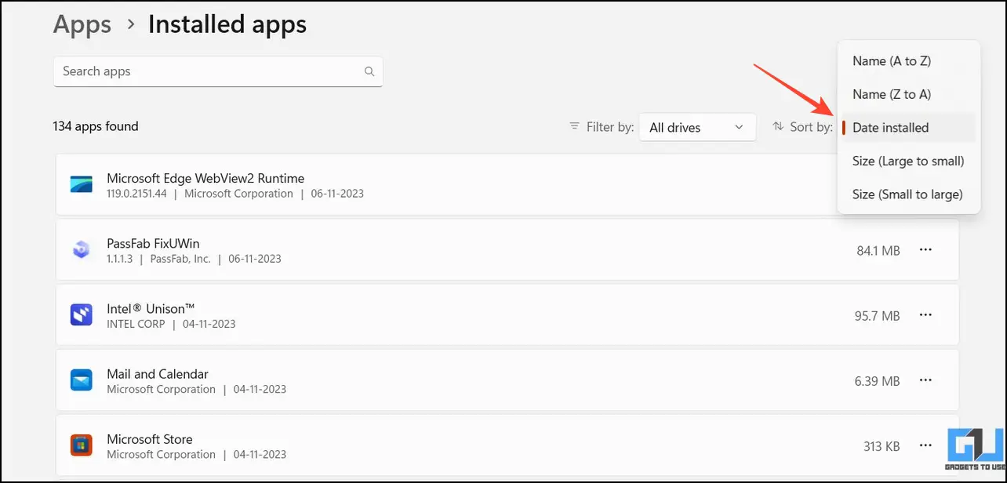Click version 119.0.2151.44 text
The height and width of the screenshot is (483, 1007).
point(136,194)
